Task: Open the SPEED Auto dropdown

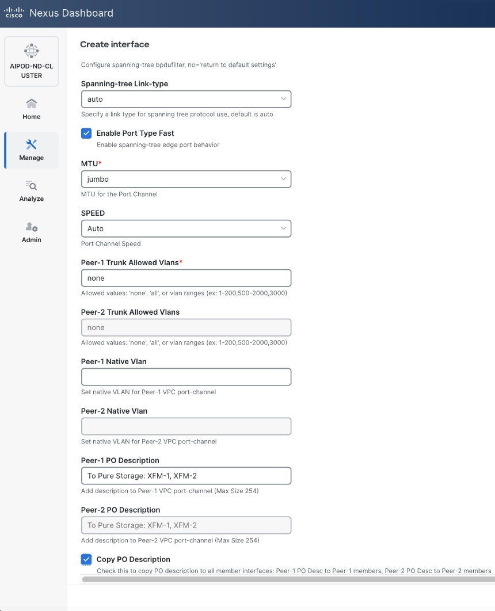Action: coord(186,228)
